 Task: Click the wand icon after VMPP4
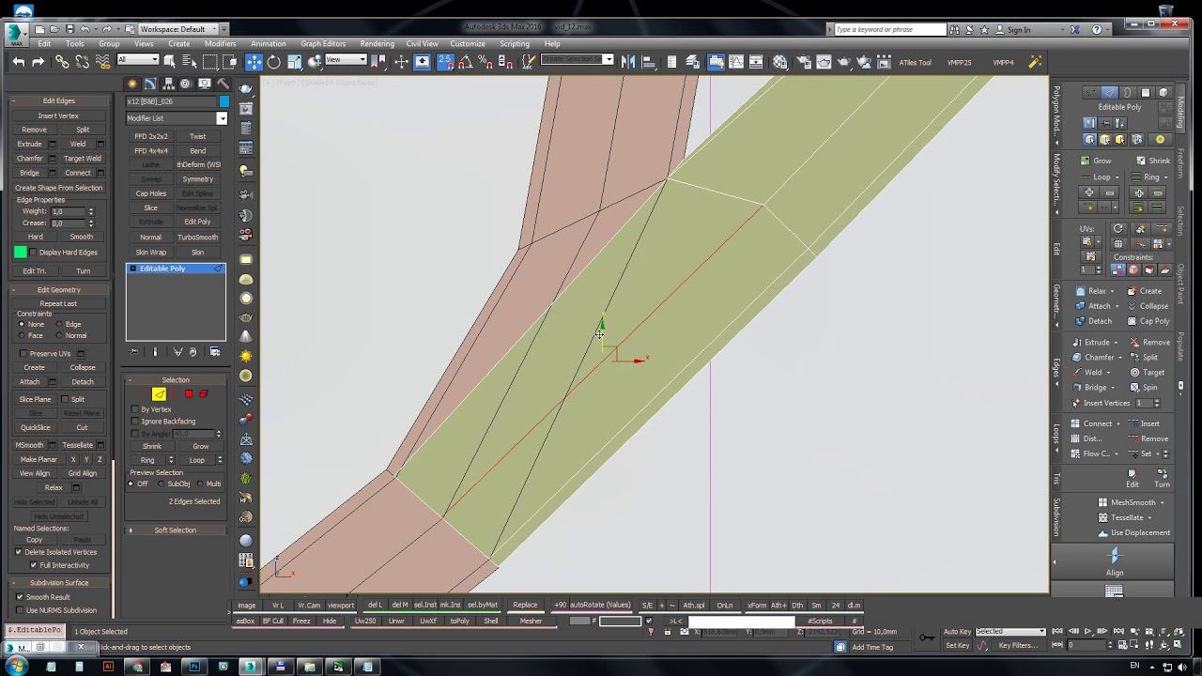[1035, 62]
